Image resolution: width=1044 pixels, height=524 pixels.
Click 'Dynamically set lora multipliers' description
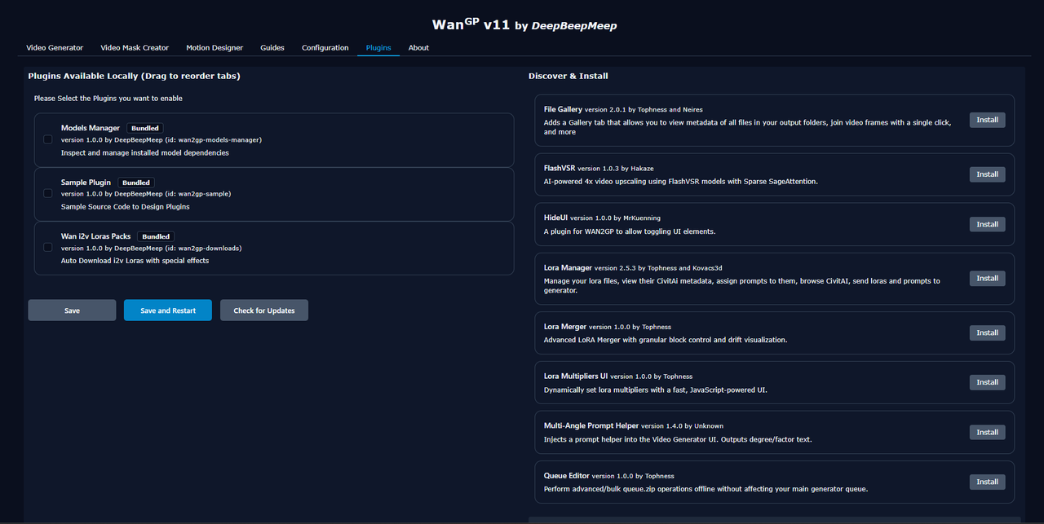pos(656,390)
